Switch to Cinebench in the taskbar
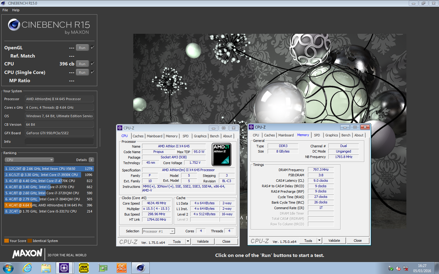This screenshot has height=274, width=439. click(141, 268)
